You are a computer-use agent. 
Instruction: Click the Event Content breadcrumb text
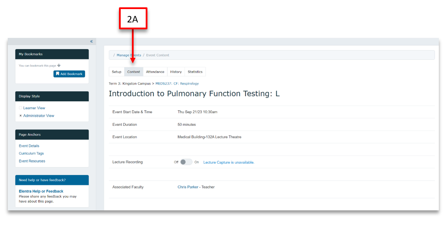coord(158,55)
